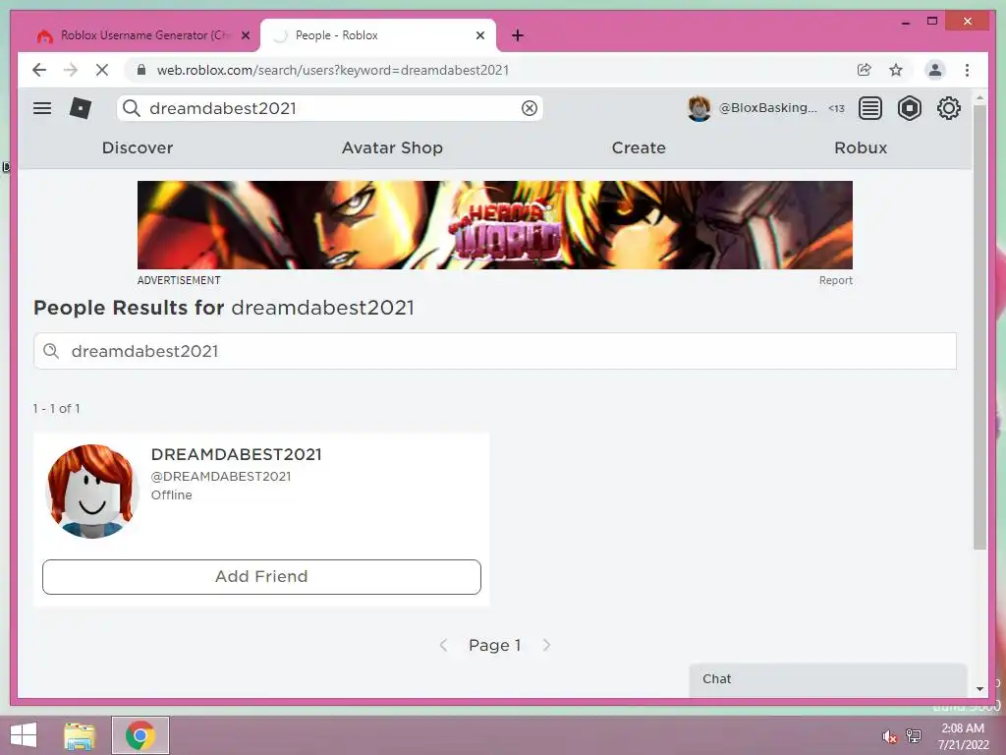
Task: Open the Chrome profile account icon
Action: click(x=935, y=70)
